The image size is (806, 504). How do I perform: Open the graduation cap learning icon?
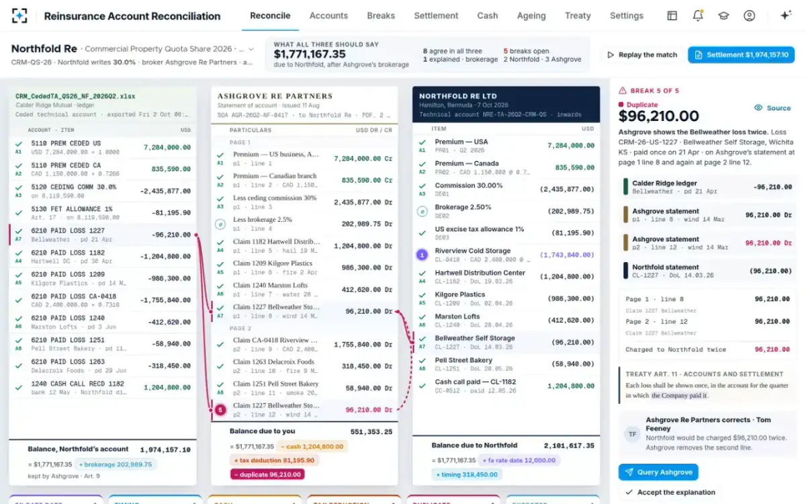coord(723,15)
